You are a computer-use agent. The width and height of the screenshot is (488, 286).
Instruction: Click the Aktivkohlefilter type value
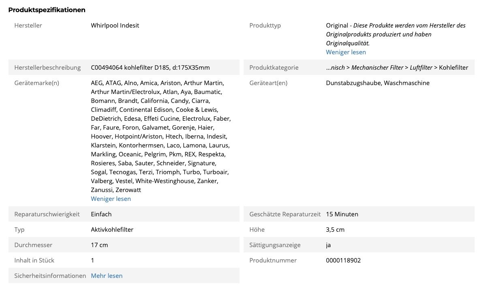point(112,230)
